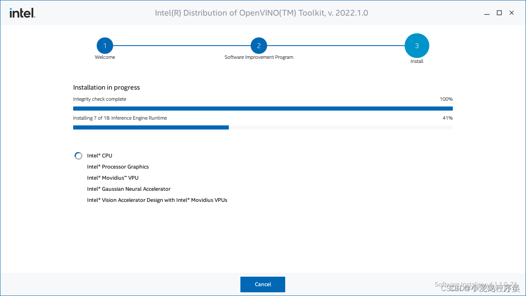This screenshot has height=296, width=526.
Task: Click the integrity check progress bar
Action: coord(263,109)
